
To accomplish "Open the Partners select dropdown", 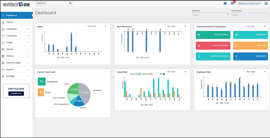I will (x=211, y=15).
